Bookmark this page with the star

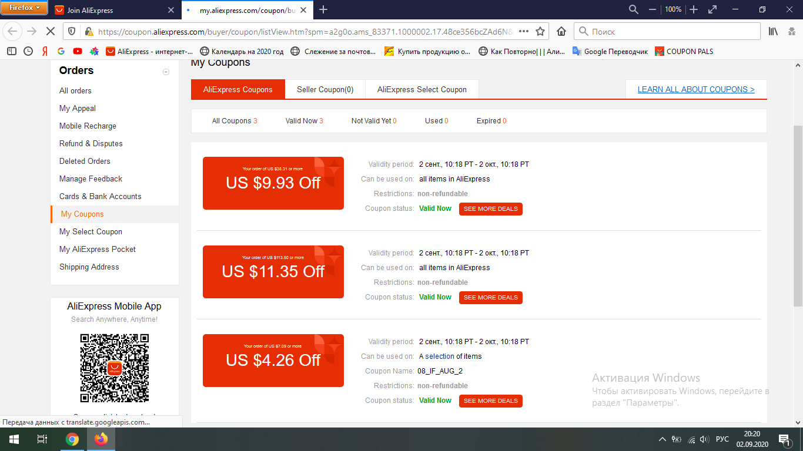click(540, 32)
